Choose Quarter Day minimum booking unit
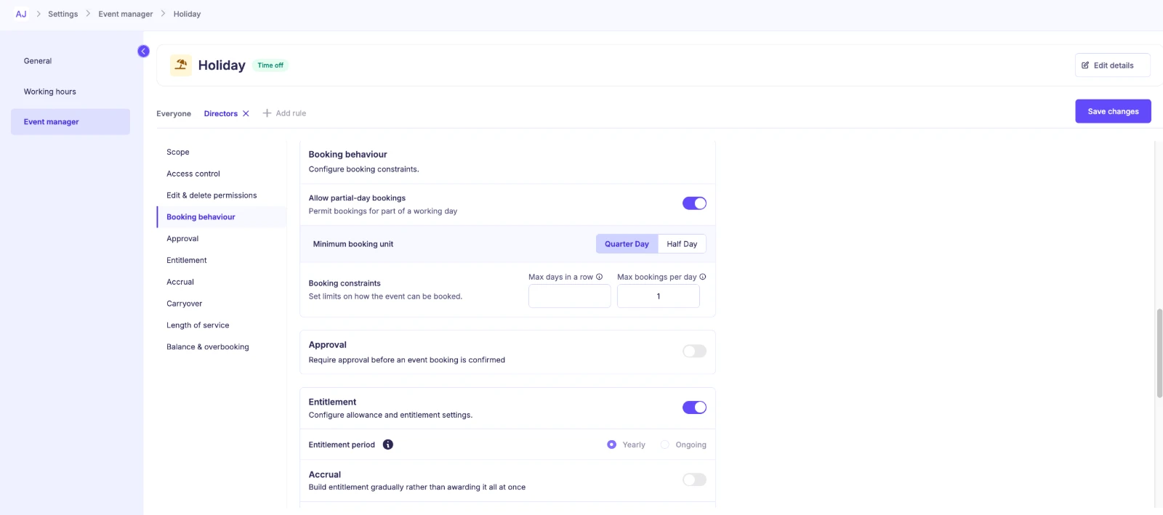This screenshot has height=515, width=1163. pos(627,244)
